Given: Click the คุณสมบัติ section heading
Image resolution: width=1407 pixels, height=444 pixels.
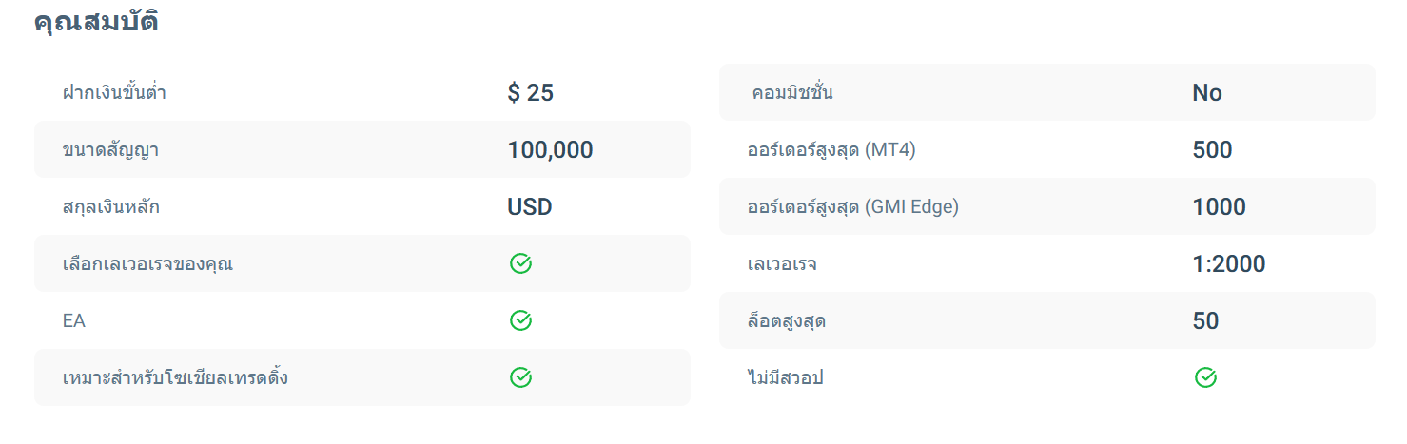Looking at the screenshot, I should point(96,23).
